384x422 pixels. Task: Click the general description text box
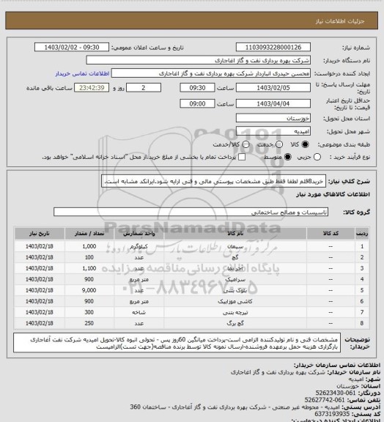[x=213, y=181]
